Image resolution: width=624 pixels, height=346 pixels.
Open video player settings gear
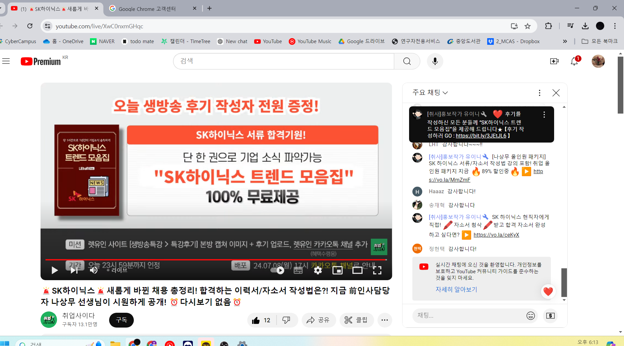(318, 270)
